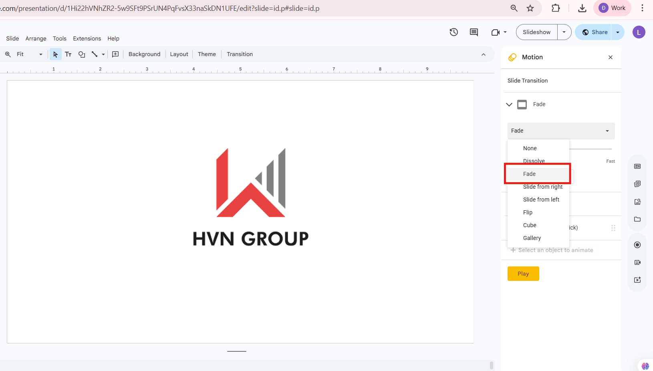Image resolution: width=653 pixels, height=371 pixels.
Task: Select the Shape tool in the toolbar
Action: click(x=82, y=54)
